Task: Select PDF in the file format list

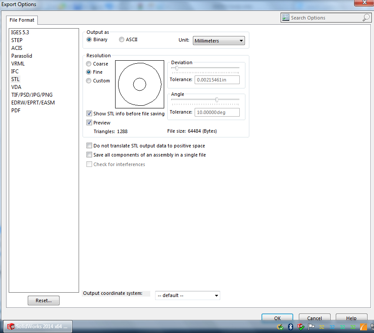Action: coord(16,111)
